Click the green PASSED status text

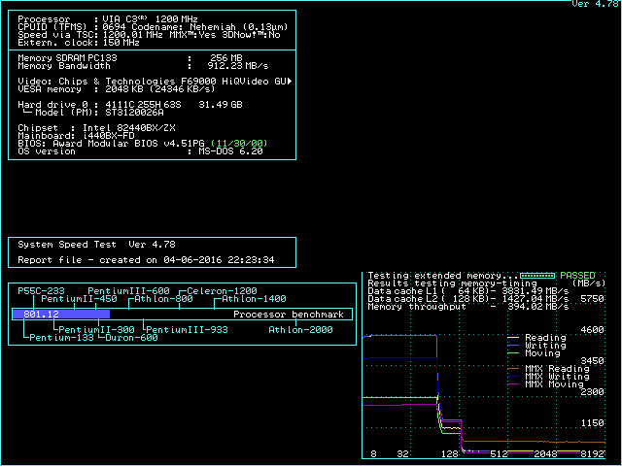tap(578, 276)
